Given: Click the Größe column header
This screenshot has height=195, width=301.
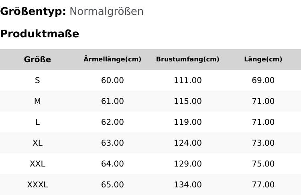Looking at the screenshot, I should click(x=37, y=59).
